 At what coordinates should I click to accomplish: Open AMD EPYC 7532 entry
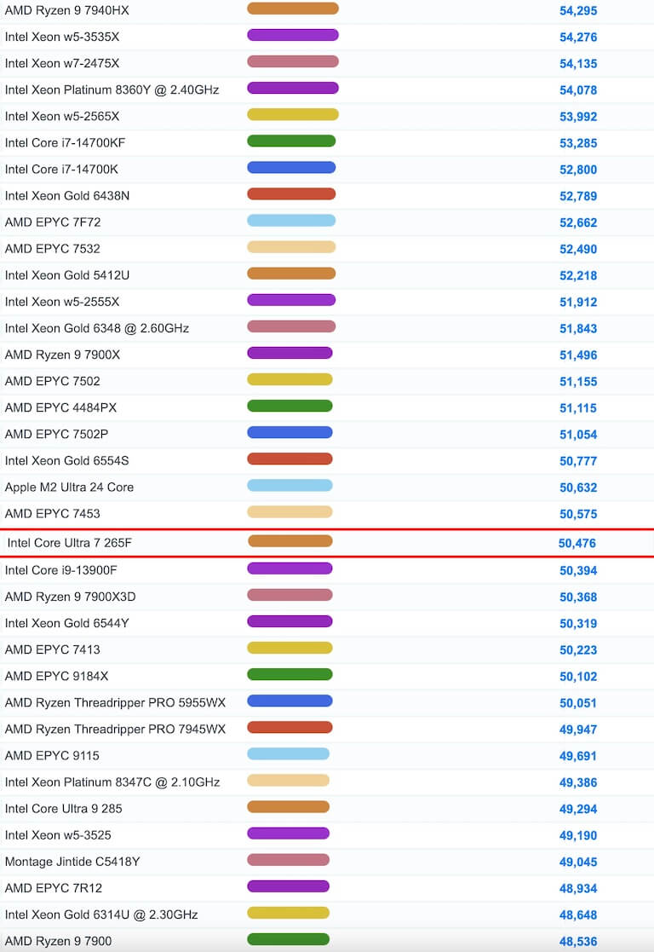(x=53, y=249)
